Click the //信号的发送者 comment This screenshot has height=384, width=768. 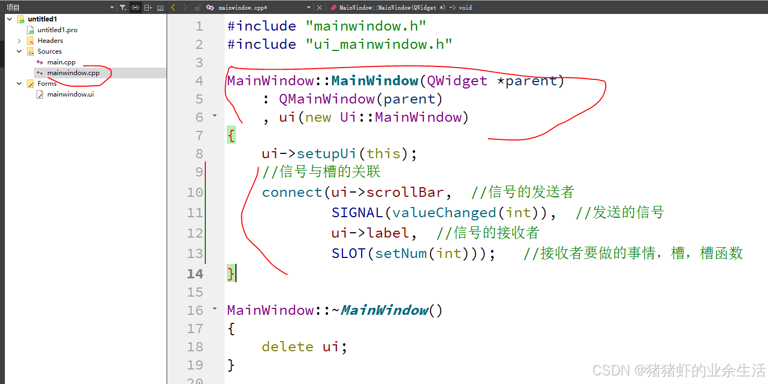(x=523, y=193)
